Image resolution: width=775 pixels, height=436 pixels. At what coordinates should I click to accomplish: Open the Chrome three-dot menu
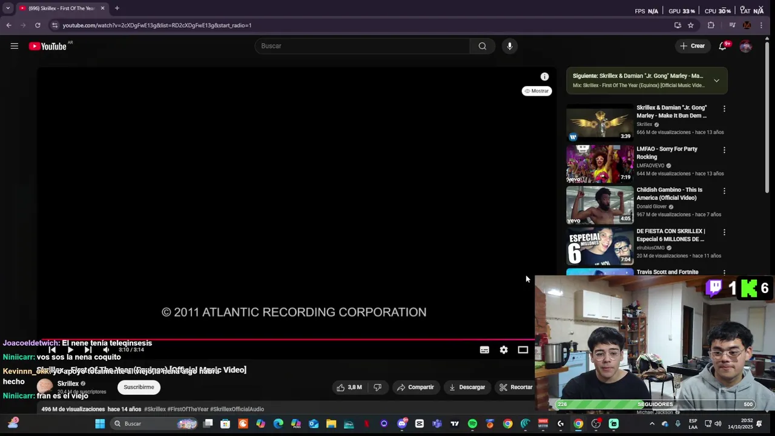[761, 25]
